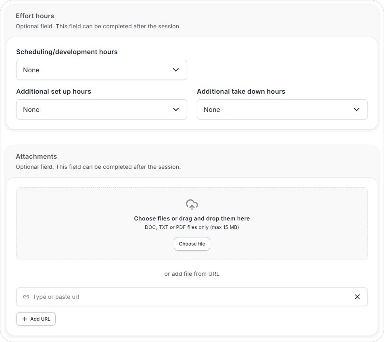Click the 'Additional set up hours' label

pos(54,91)
